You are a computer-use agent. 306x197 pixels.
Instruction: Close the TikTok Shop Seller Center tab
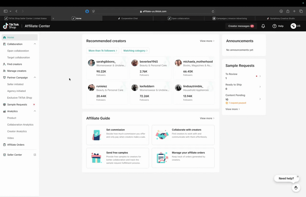(53, 19)
